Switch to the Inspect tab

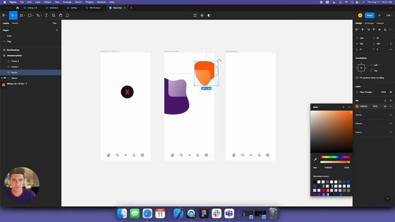pos(380,23)
